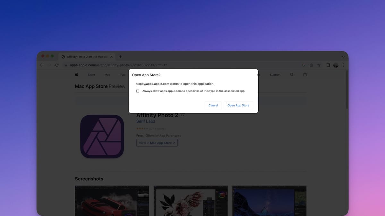385x216 pixels.
Task: Open the mountain night sky screenshot
Action: tap(269, 201)
